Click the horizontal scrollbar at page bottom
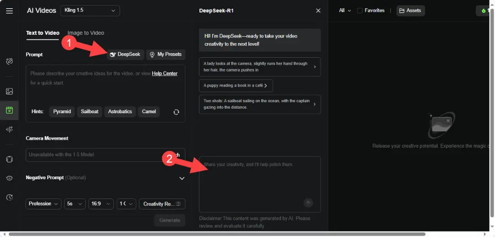The height and width of the screenshot is (237, 495). click(x=217, y=234)
